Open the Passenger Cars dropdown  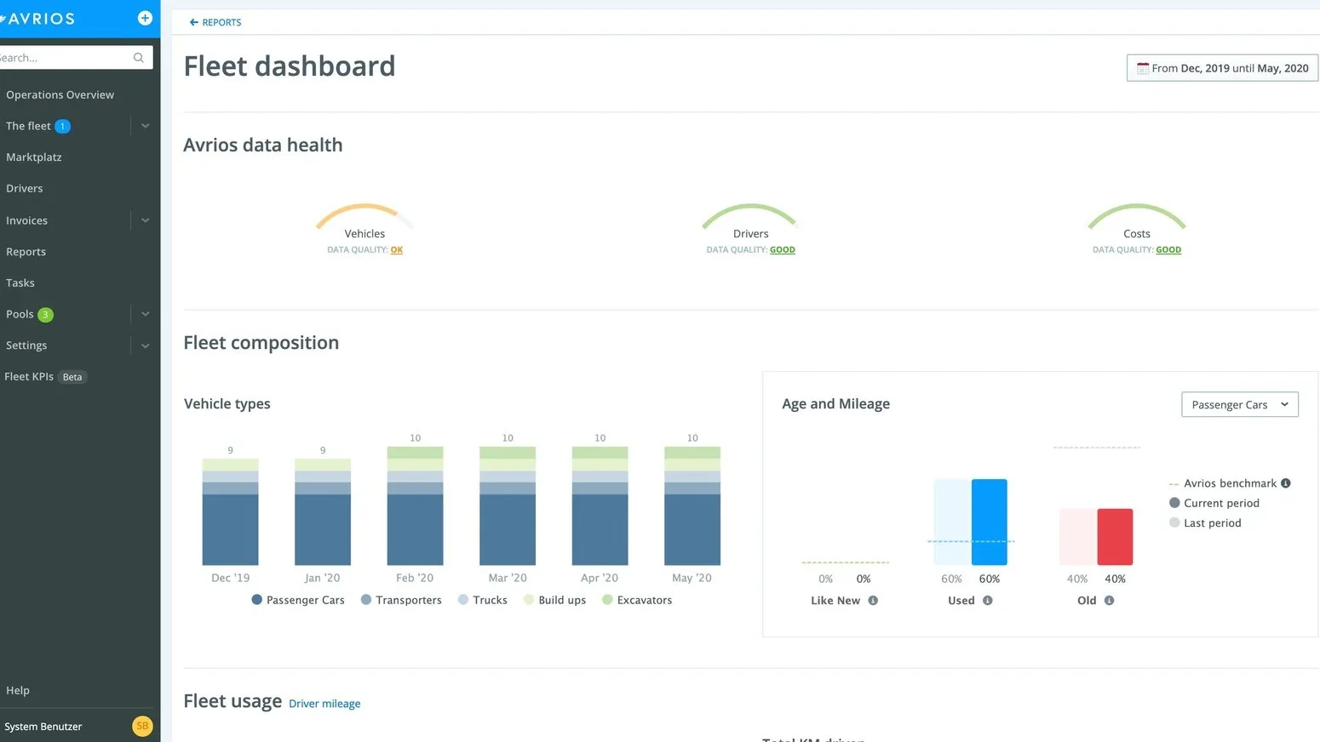(x=1240, y=405)
